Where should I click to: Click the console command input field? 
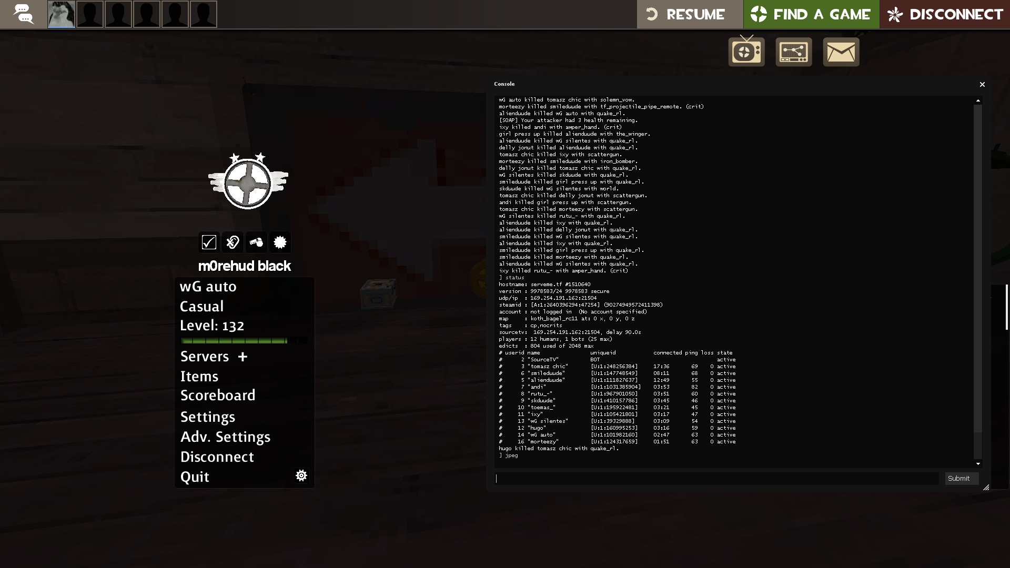[716, 478]
